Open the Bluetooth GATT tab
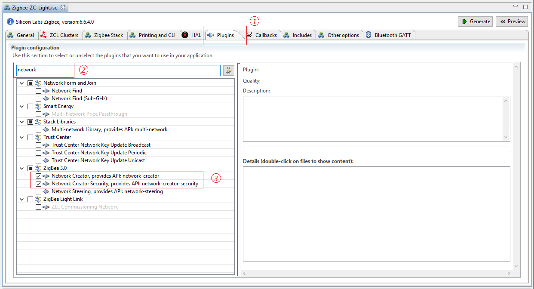The image size is (534, 289). pos(389,35)
